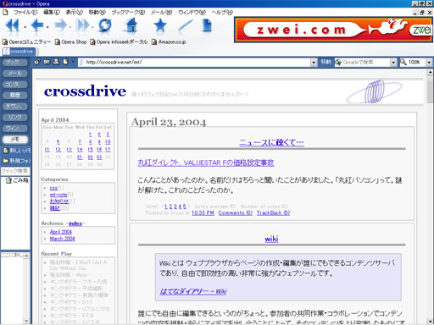Click the Rewind double-arrow toolbar button
Screen dimensions: 434x325
[13, 25]
